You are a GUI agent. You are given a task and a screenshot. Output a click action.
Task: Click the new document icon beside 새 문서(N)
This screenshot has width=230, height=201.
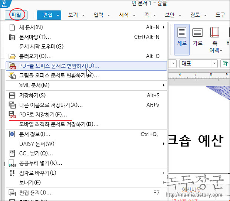(x=12, y=27)
